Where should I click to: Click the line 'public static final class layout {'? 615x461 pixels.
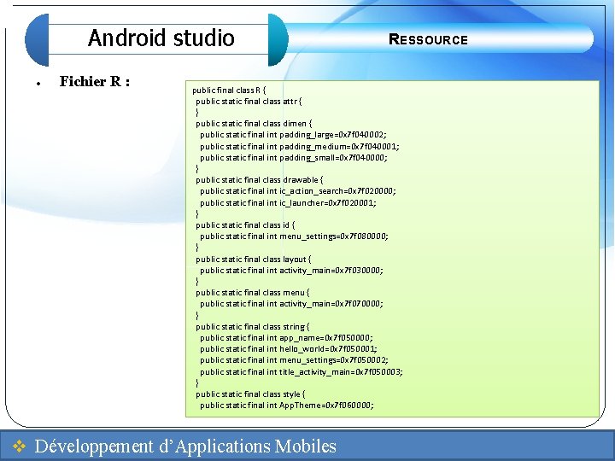[254, 260]
